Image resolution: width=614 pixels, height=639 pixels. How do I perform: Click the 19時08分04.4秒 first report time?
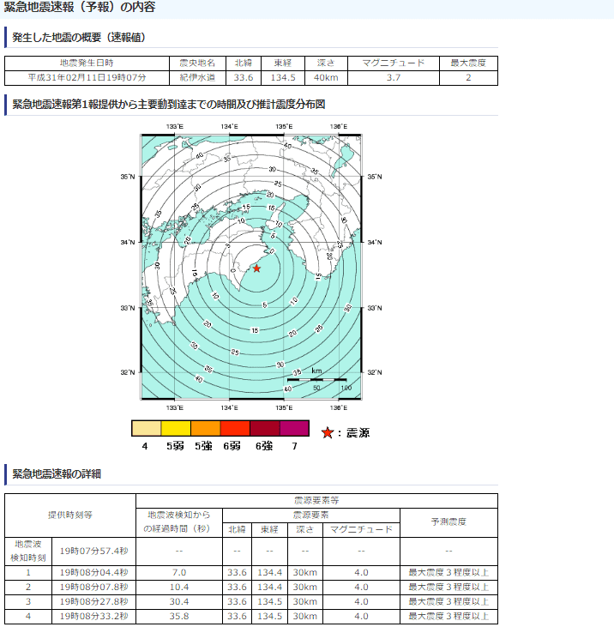[x=94, y=573]
